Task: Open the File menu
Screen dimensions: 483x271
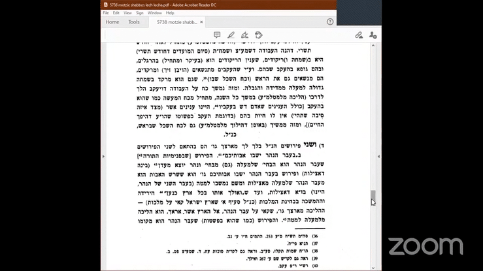Action: (x=107, y=12)
